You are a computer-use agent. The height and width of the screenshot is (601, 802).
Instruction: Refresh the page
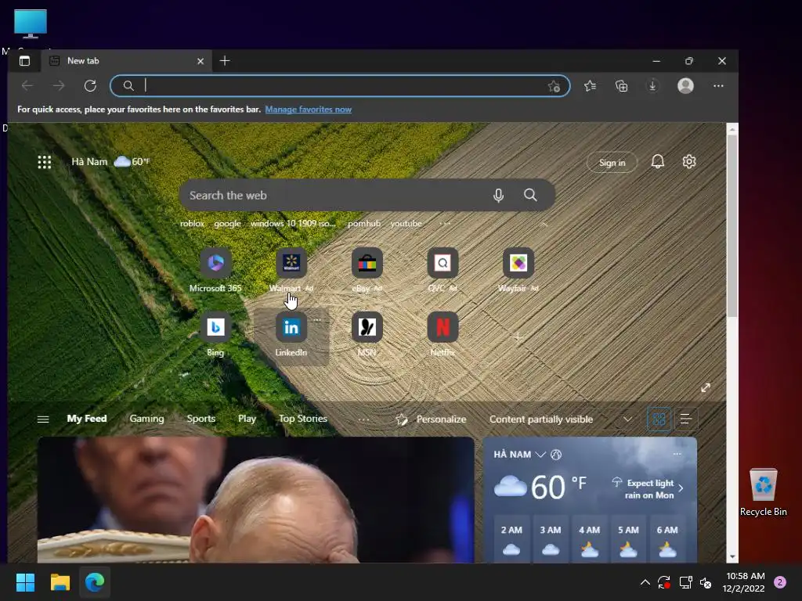[90, 86]
